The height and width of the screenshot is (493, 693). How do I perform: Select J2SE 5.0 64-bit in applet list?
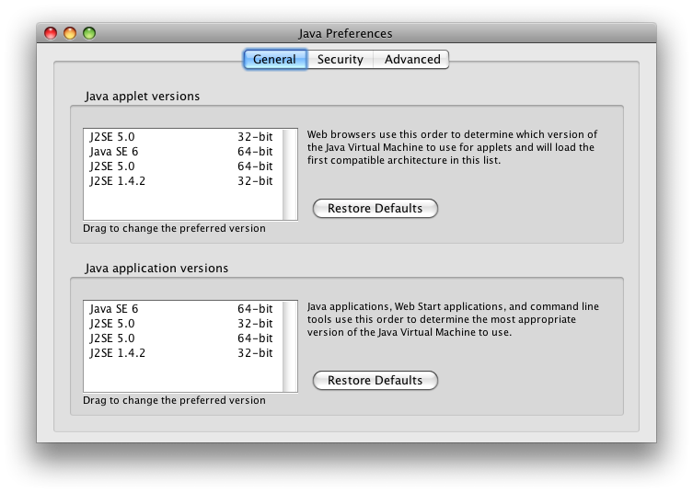click(182, 166)
